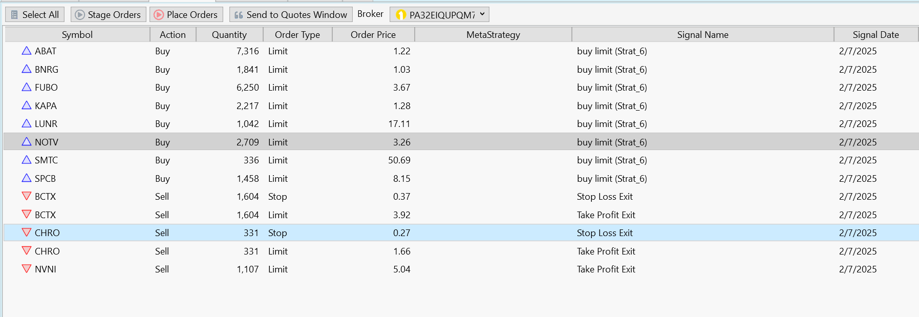Click the Select All button

pos(35,15)
